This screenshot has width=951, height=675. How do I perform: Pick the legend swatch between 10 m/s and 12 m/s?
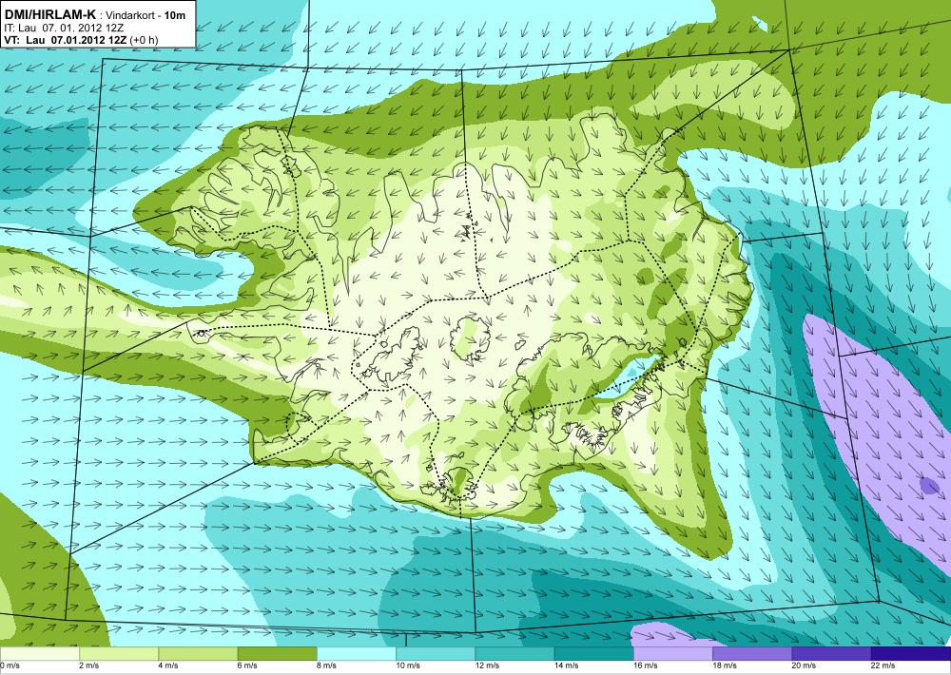[436, 654]
